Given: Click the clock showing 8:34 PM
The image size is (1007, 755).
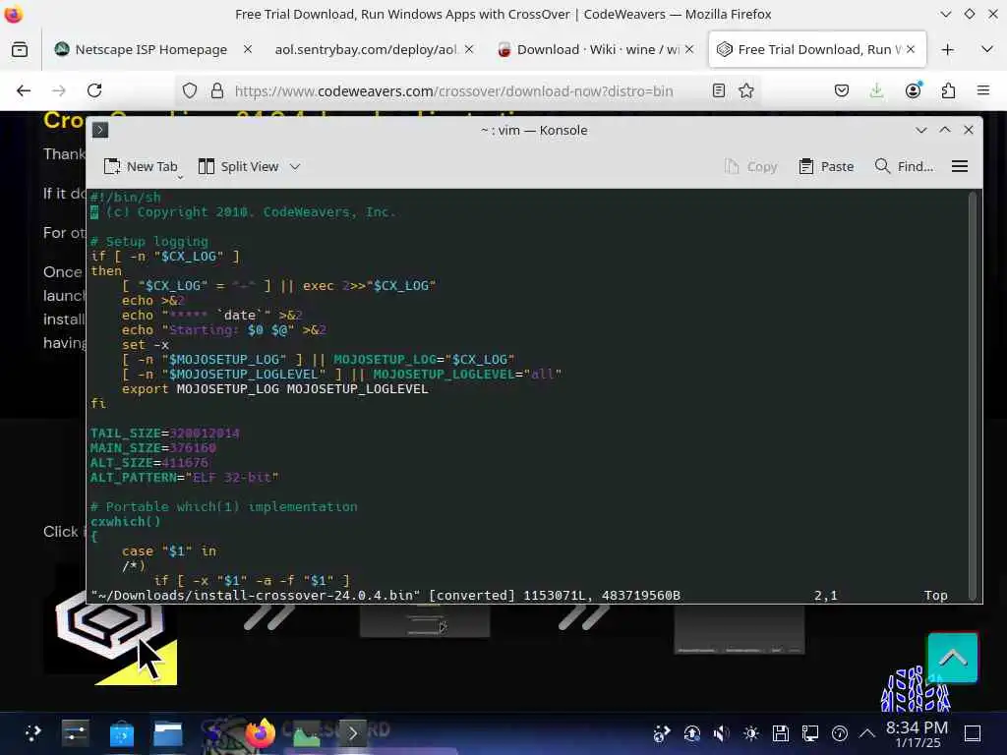Looking at the screenshot, I should [917, 733].
